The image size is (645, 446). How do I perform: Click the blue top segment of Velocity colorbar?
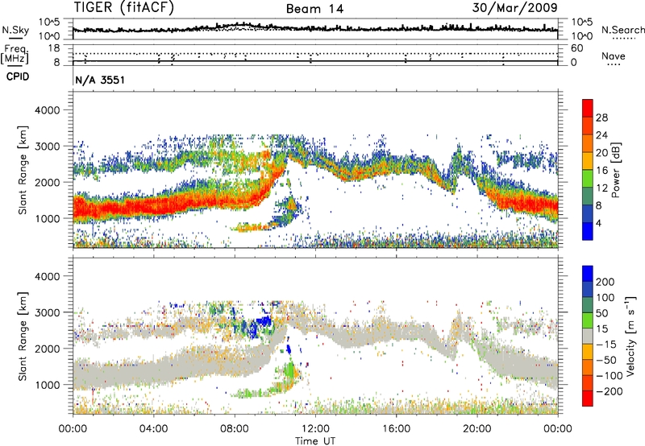point(588,274)
